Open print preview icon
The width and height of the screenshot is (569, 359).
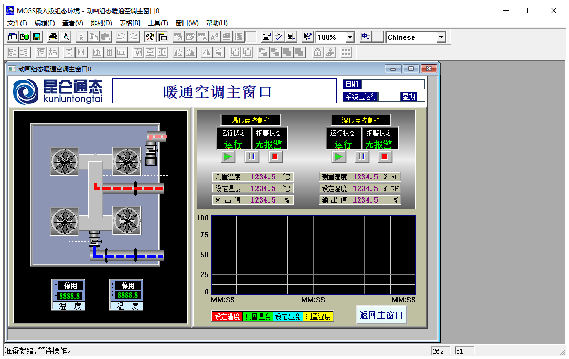point(65,37)
